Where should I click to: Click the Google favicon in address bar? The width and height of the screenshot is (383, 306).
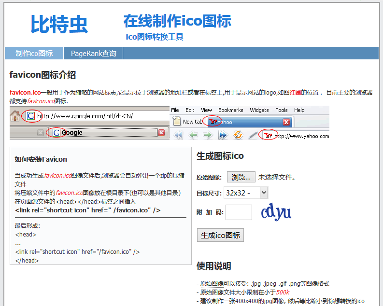(31, 116)
